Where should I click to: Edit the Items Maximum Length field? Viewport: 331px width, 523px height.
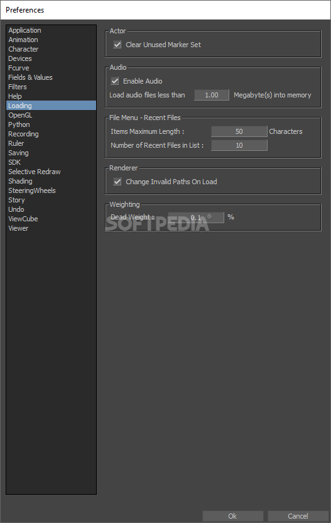(x=239, y=131)
